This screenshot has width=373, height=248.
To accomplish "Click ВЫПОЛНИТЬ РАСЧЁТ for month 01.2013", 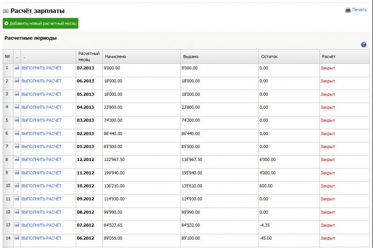I will click(x=41, y=147).
